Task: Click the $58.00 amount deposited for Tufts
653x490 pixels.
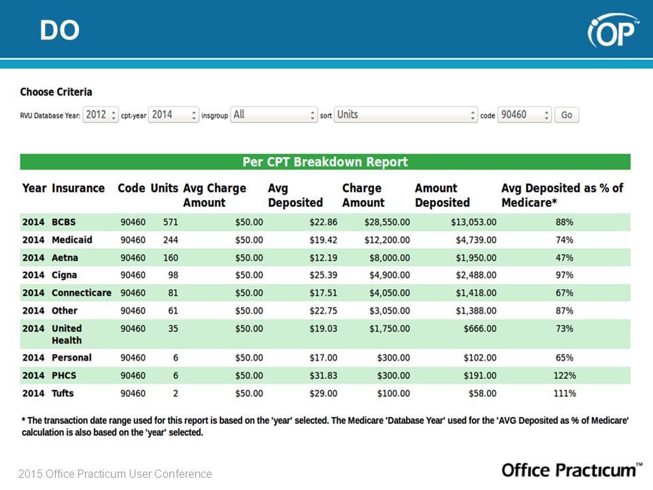Action: click(482, 393)
